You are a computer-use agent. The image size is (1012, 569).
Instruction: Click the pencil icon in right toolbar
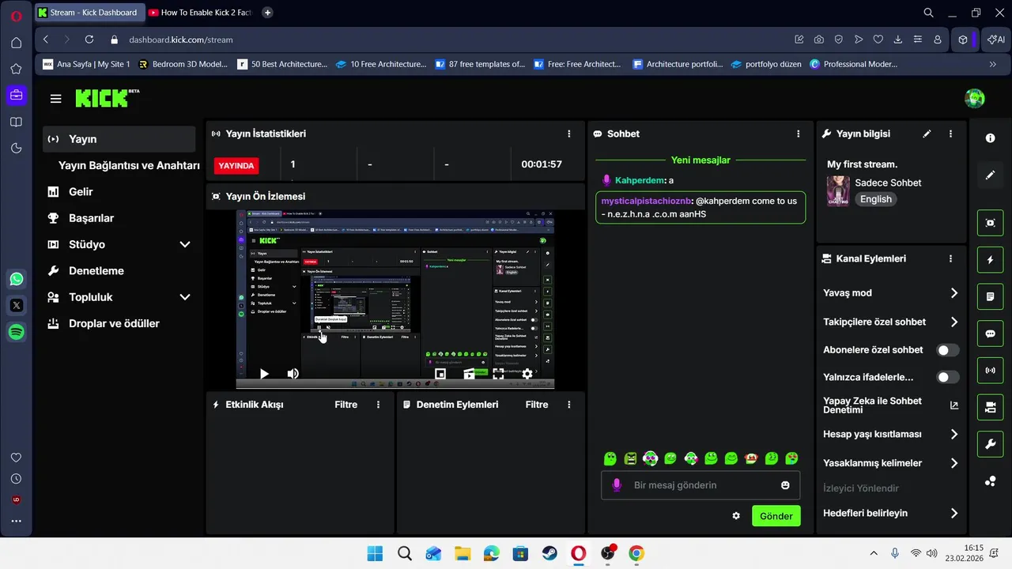tap(990, 175)
